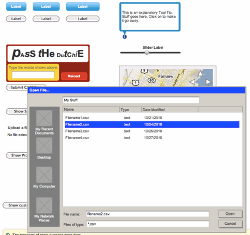This screenshot has height=235, width=250.
Task: Click the 10/25/2010 date cell
Action: point(153,131)
